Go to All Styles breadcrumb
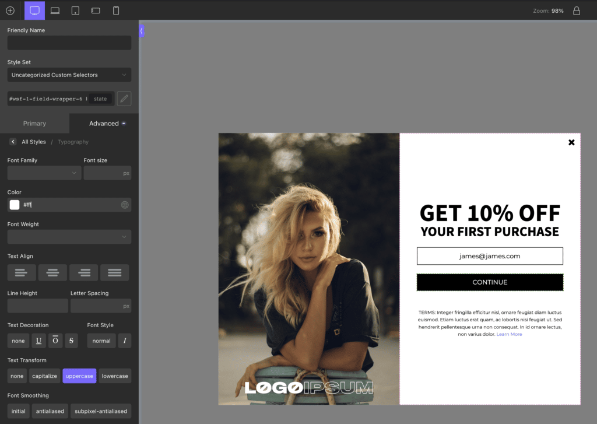Screen dimensions: 597x424 [33, 142]
